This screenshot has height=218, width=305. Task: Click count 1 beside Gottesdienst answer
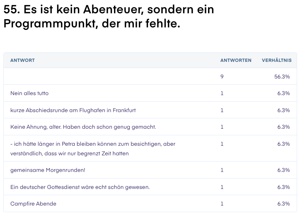(222, 187)
